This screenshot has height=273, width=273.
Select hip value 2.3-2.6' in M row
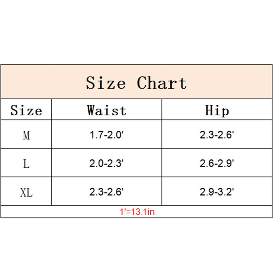[x=216, y=135]
